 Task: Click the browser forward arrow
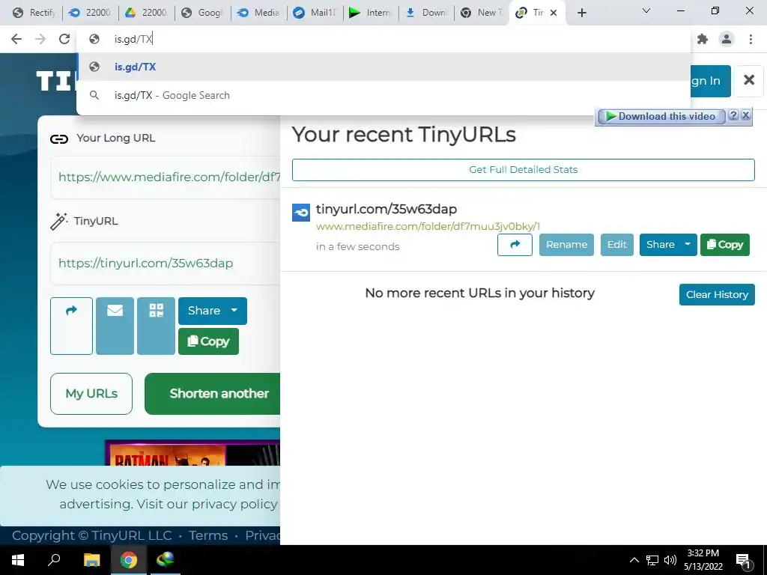[x=40, y=39]
